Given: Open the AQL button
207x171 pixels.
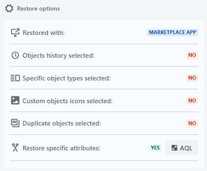Looking at the screenshot, I should [x=182, y=148].
